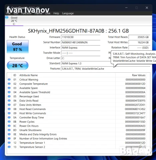Click the status icon for Available Spare Threshold

(9, 92)
